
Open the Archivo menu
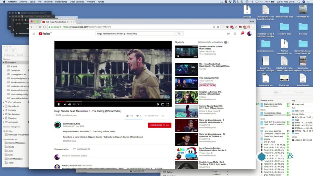point(23,2)
